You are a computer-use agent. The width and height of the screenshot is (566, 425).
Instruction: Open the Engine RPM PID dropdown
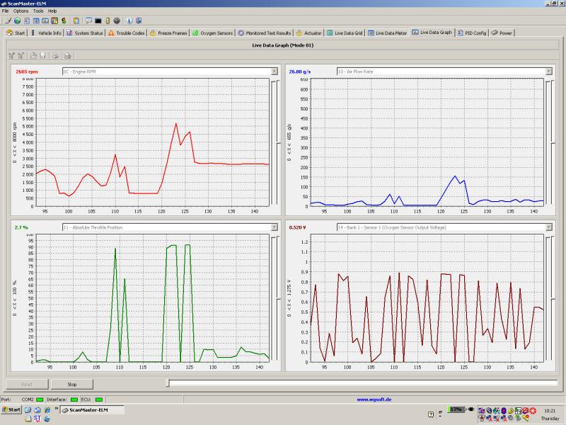click(274, 72)
